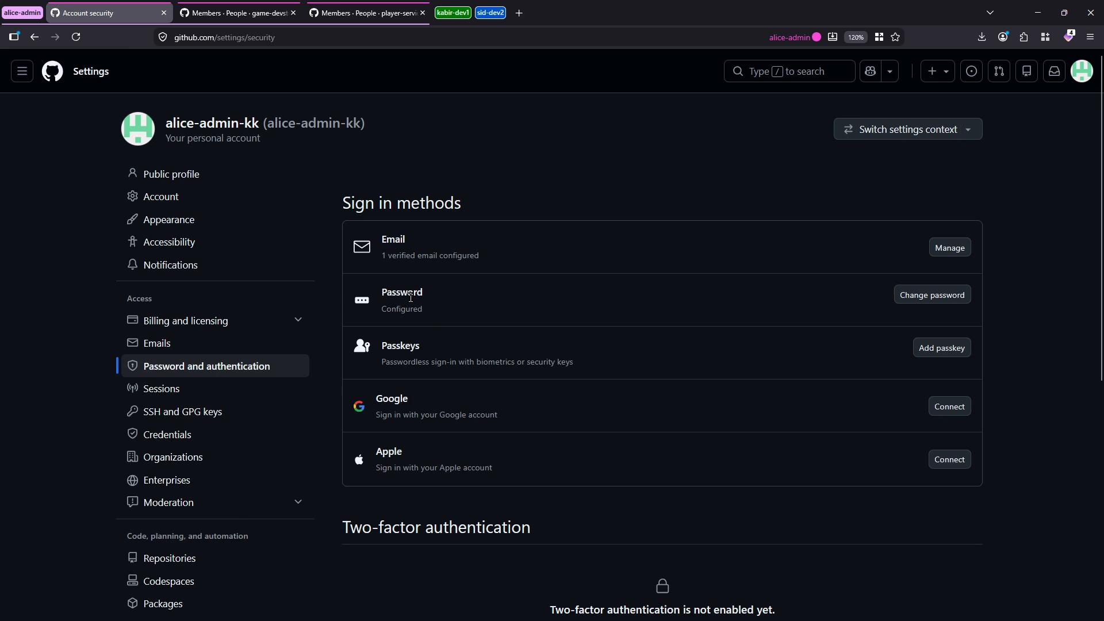Screen dimensions: 1104x621
Task: Open the Copilot dropdown arrow
Action: [890, 71]
